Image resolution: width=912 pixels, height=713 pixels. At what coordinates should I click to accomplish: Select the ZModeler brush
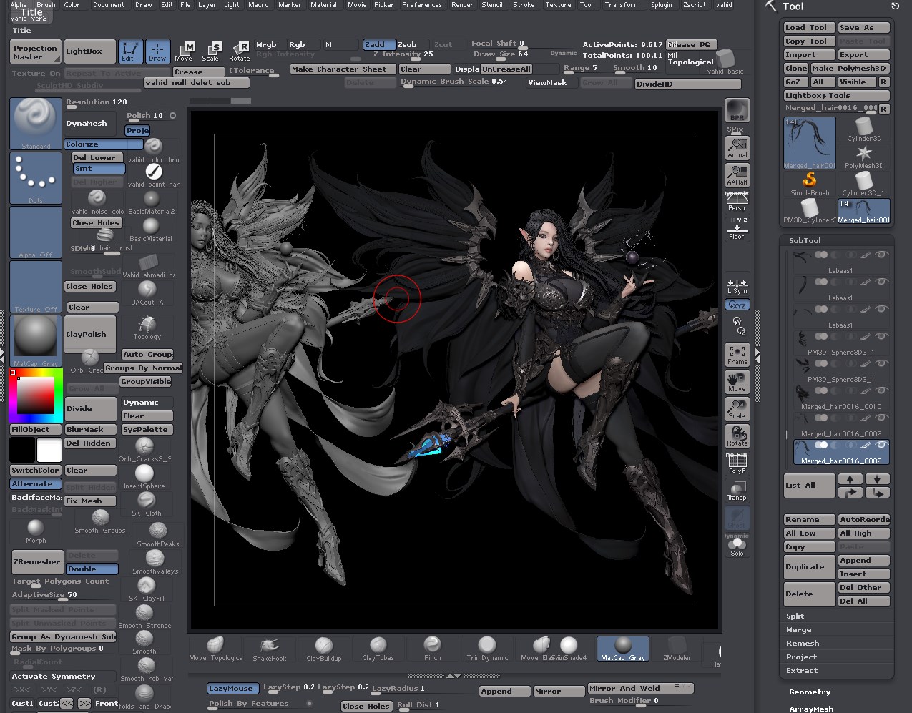click(x=676, y=649)
